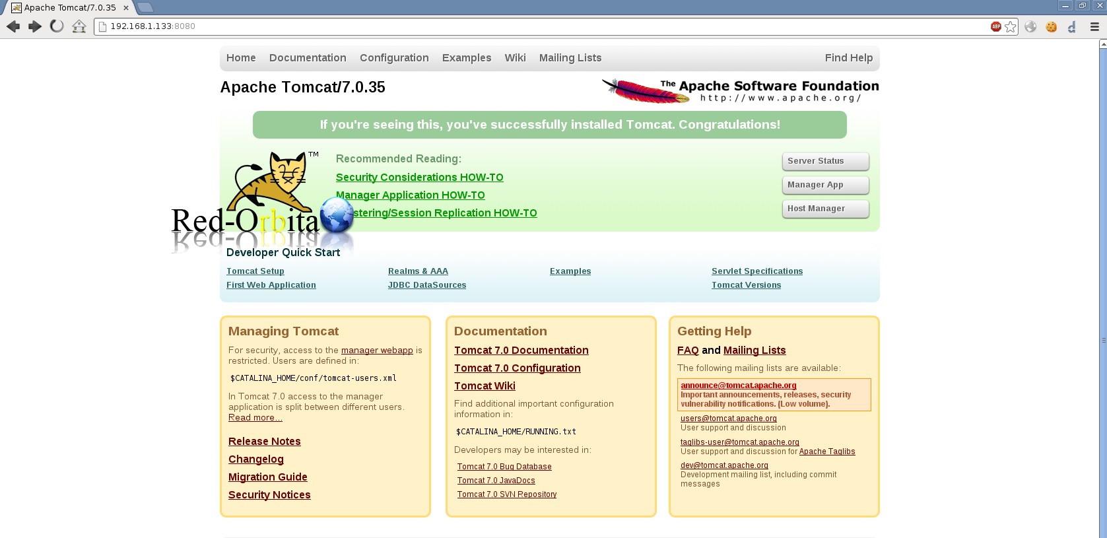Click the Apache feather logo
The height and width of the screenshot is (538, 1107).
pyautogui.click(x=645, y=91)
